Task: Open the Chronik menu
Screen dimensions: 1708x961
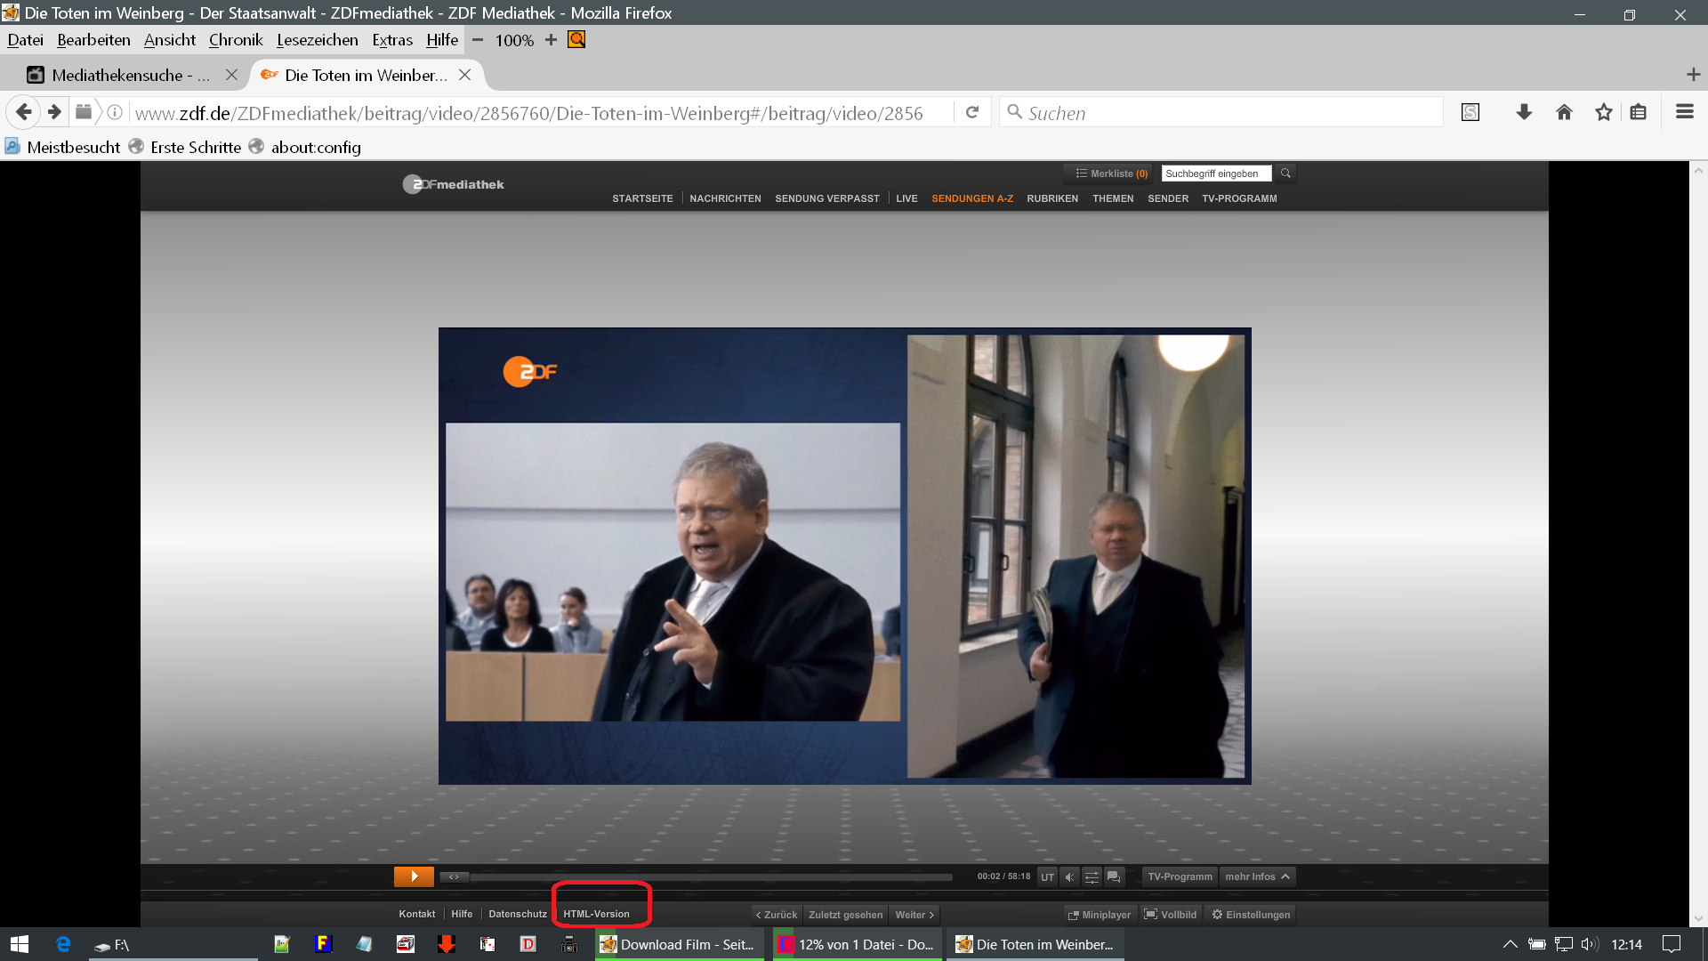Action: coord(236,40)
